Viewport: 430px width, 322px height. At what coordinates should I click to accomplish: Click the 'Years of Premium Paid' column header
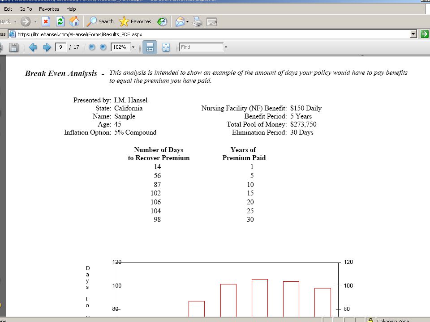(244, 154)
